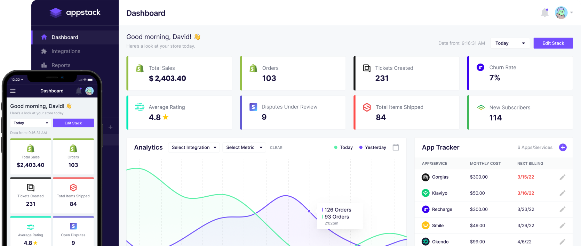581x246 pixels.
Task: Click the purple data point on chart
Action: tap(309, 211)
